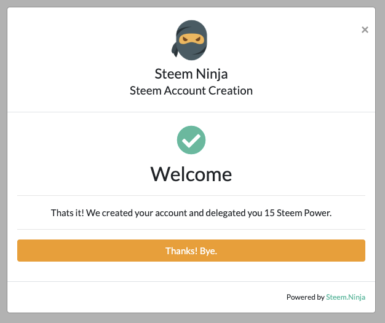This screenshot has height=323, width=385.
Task: Click the '15 Steem Power' text
Action: tap(298, 212)
